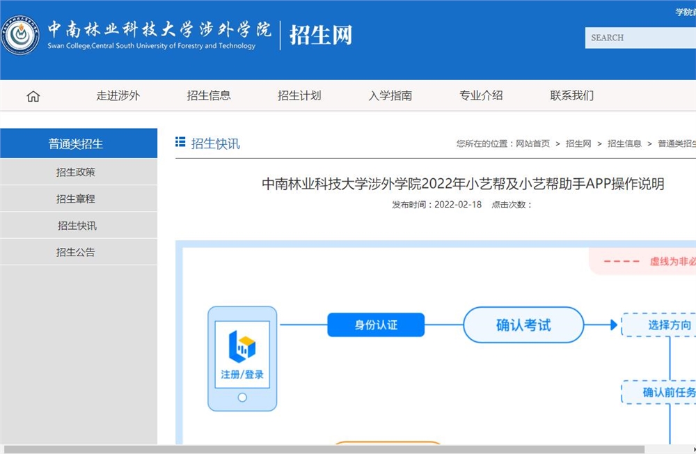
Task: Open the 专业介绍 navigation menu
Action: [x=481, y=95]
